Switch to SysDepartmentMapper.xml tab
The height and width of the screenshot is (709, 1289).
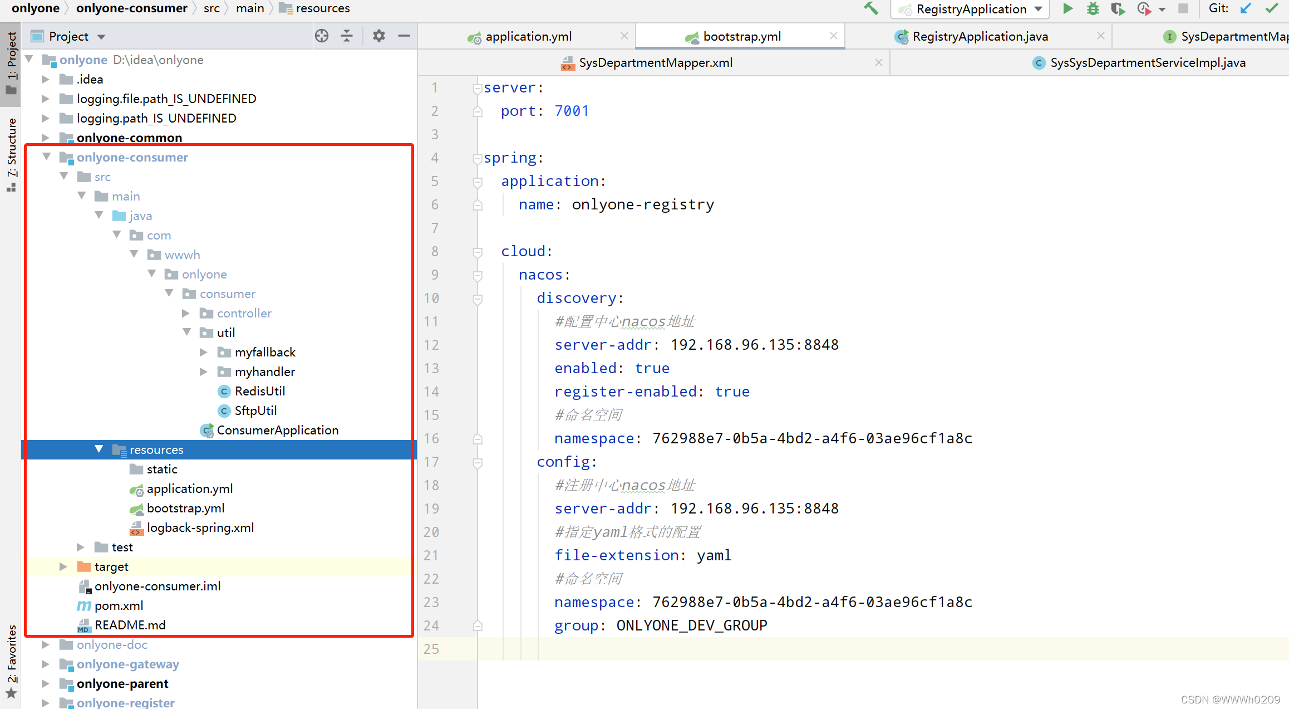point(655,63)
